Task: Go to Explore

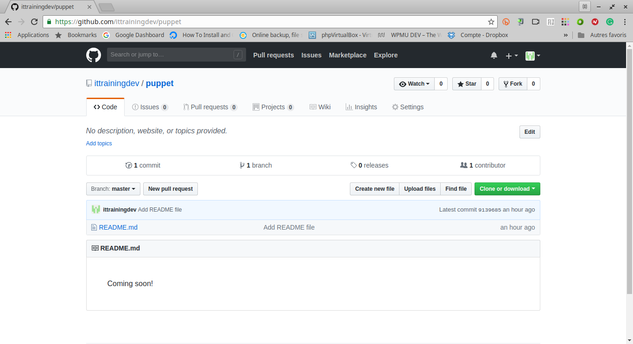Action: [386, 55]
